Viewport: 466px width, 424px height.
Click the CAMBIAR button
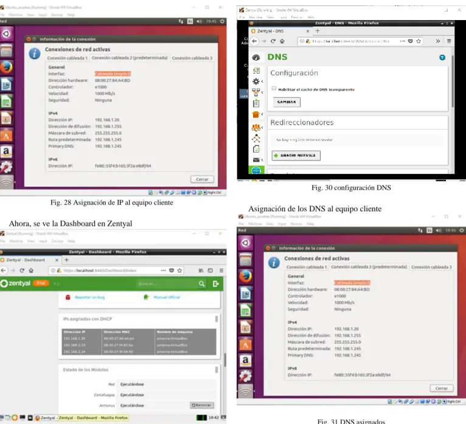tap(287, 102)
